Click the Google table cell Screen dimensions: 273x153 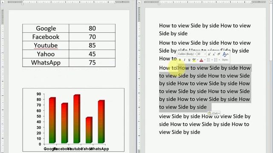tap(46, 28)
